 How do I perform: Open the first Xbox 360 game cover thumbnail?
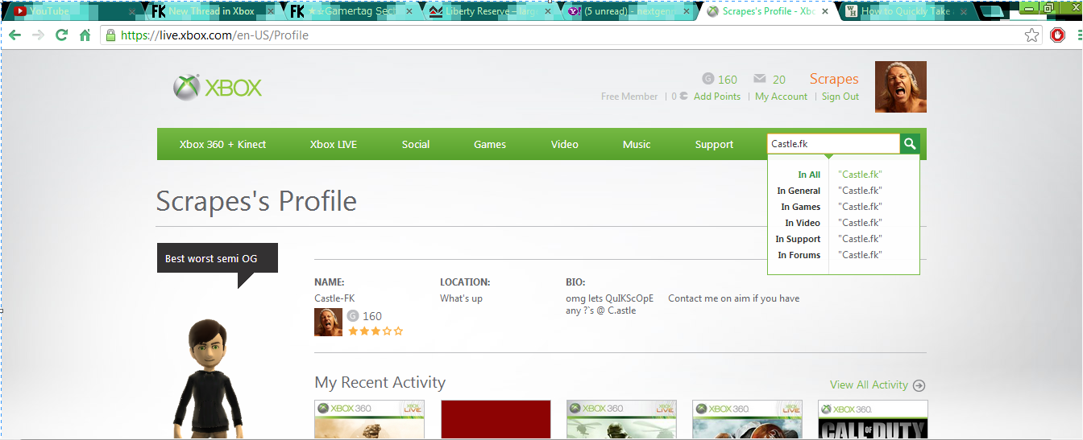click(x=369, y=420)
